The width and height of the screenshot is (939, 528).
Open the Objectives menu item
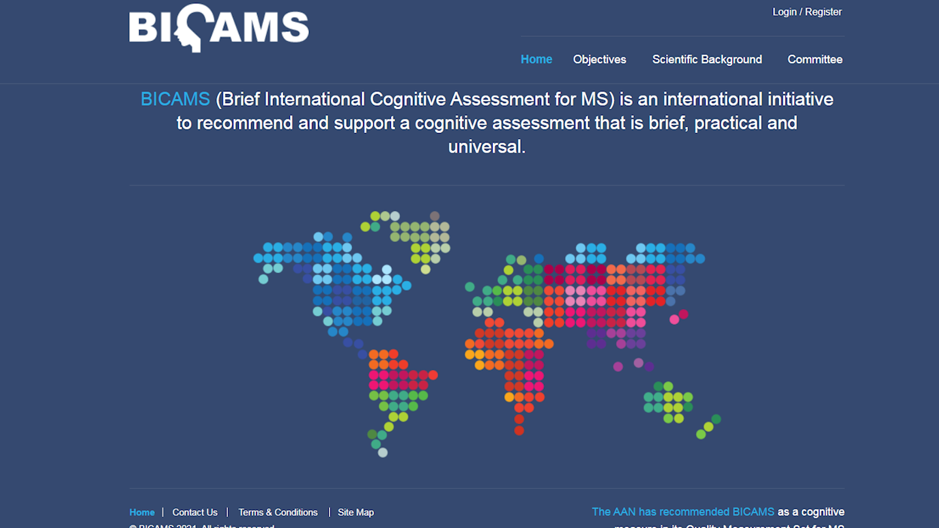pyautogui.click(x=599, y=59)
